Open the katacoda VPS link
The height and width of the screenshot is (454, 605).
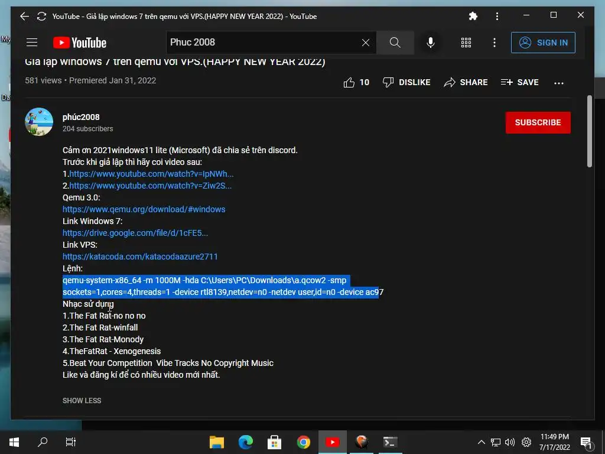click(140, 257)
